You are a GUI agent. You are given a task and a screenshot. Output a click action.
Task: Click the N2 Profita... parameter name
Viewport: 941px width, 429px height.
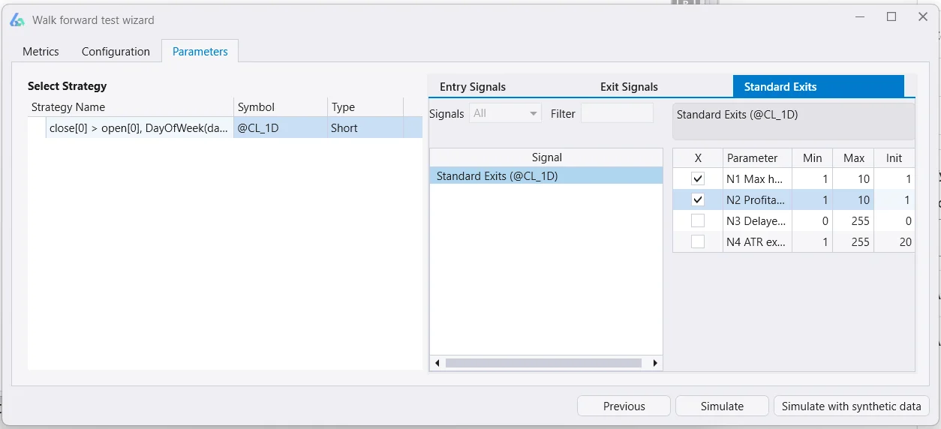point(756,200)
